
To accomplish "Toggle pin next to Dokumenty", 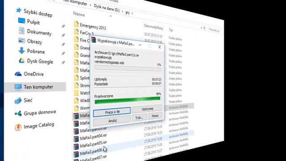I will click(63, 35).
